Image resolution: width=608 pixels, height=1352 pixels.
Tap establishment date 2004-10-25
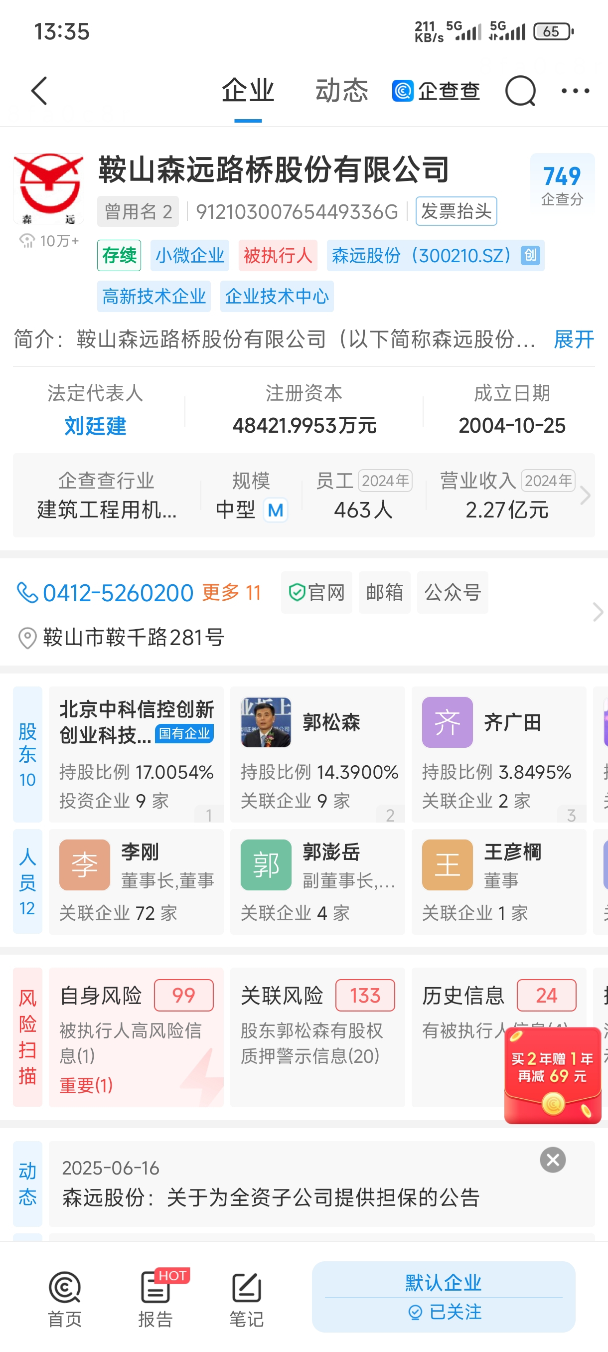[x=512, y=426]
